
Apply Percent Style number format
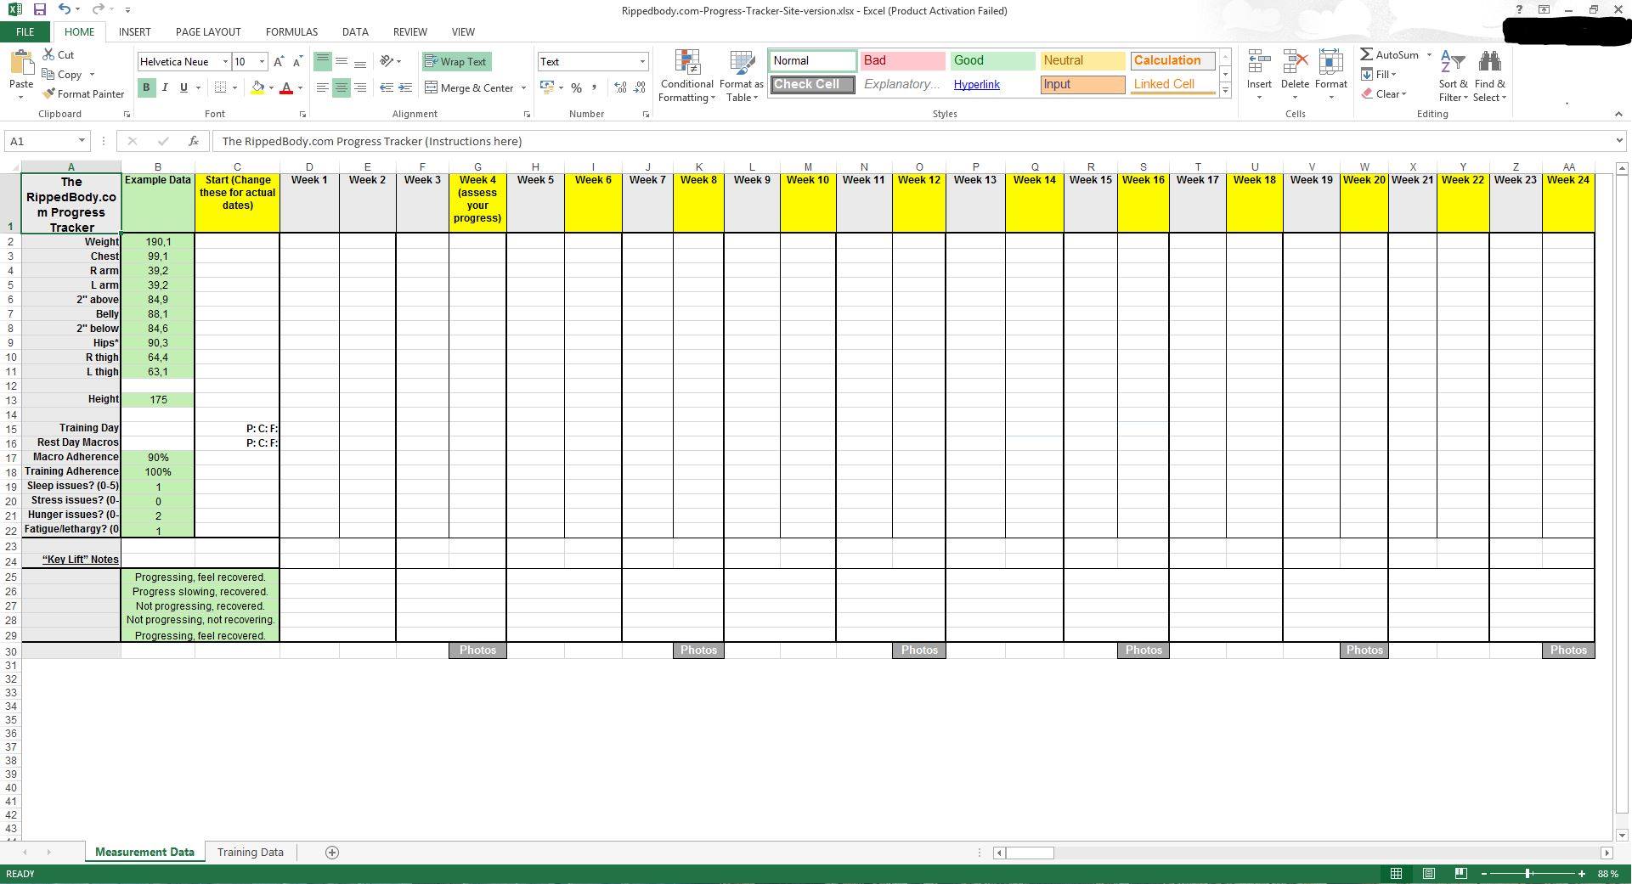click(576, 87)
